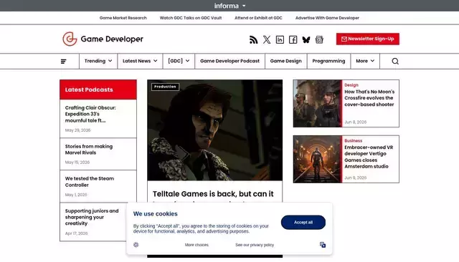Click the Game Developer logo
Screen dimensions: 459x262
103,39
